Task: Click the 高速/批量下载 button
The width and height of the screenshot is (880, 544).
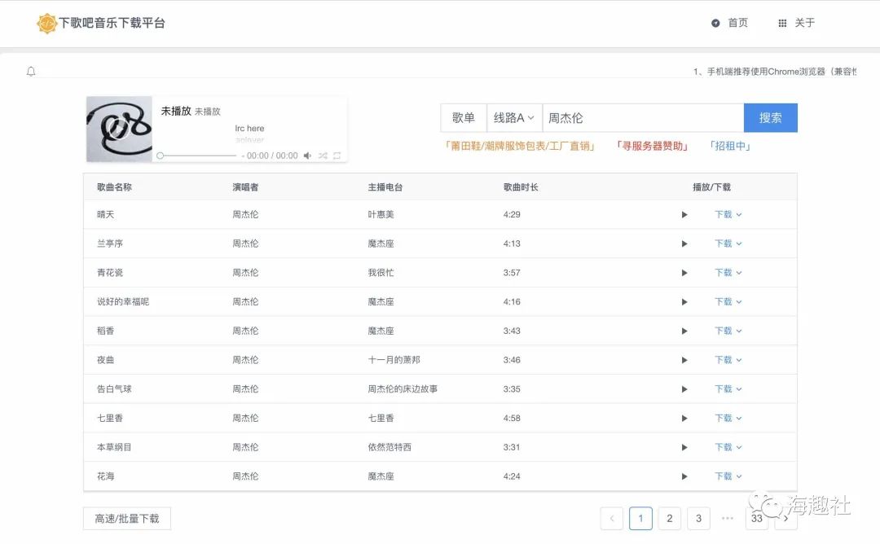Action: [x=127, y=519]
